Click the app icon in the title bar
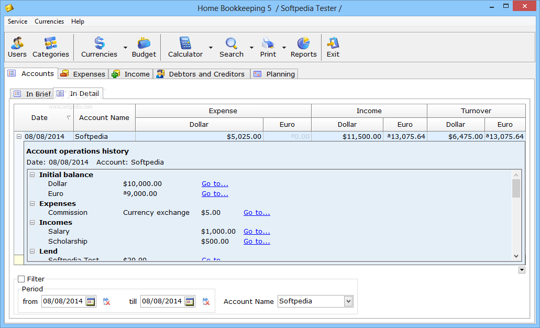This screenshot has height=328, width=540. point(9,7)
